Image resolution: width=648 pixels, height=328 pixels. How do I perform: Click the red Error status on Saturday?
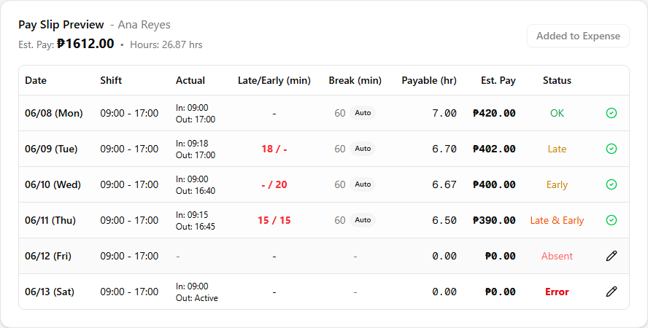point(557,292)
